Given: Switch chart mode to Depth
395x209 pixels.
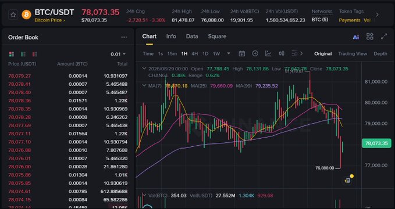Looking at the screenshot, I should (380, 53).
